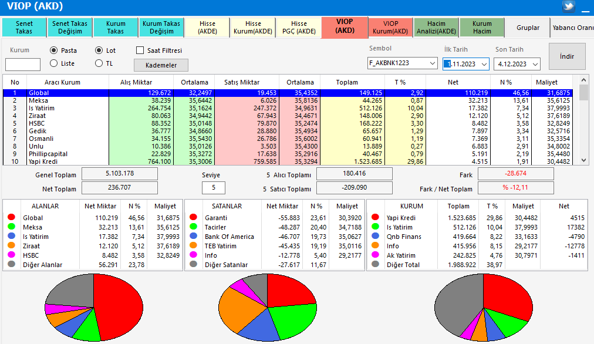Focus the Kurum input field
The height and width of the screenshot is (344, 594).
(x=23, y=65)
